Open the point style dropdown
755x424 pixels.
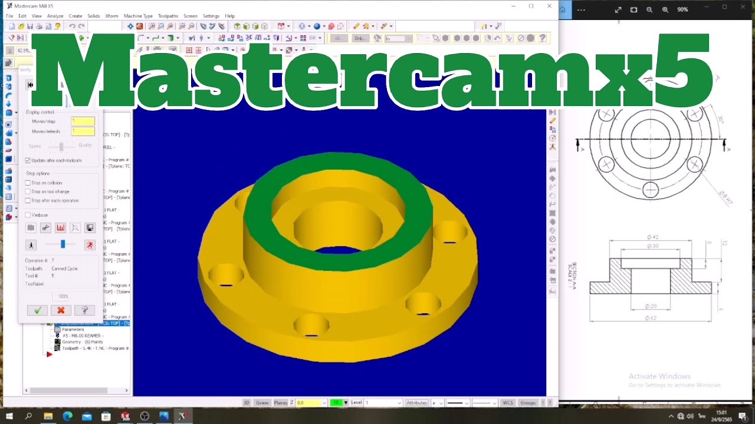tap(442, 403)
